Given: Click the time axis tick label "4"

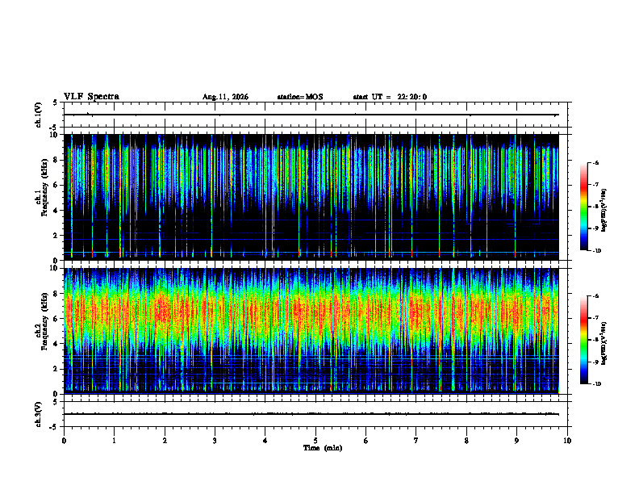Looking at the screenshot, I should (x=265, y=441).
